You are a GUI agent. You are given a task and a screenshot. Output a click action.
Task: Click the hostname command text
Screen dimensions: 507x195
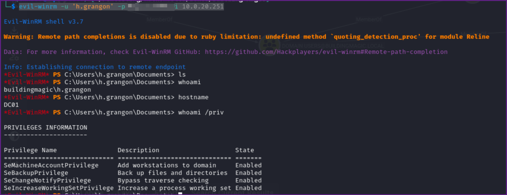(193, 97)
